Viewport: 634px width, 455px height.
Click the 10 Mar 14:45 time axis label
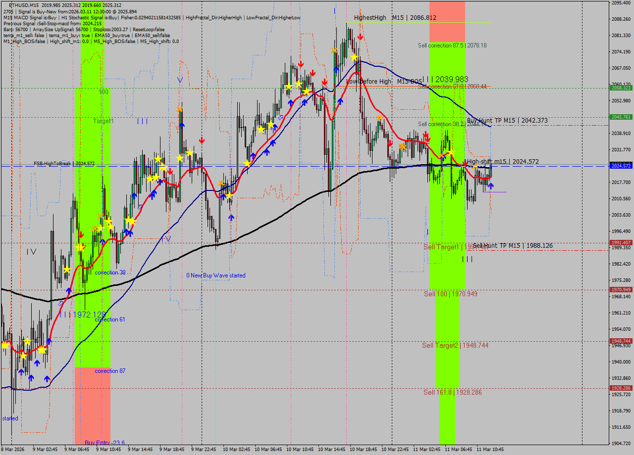pos(332,450)
